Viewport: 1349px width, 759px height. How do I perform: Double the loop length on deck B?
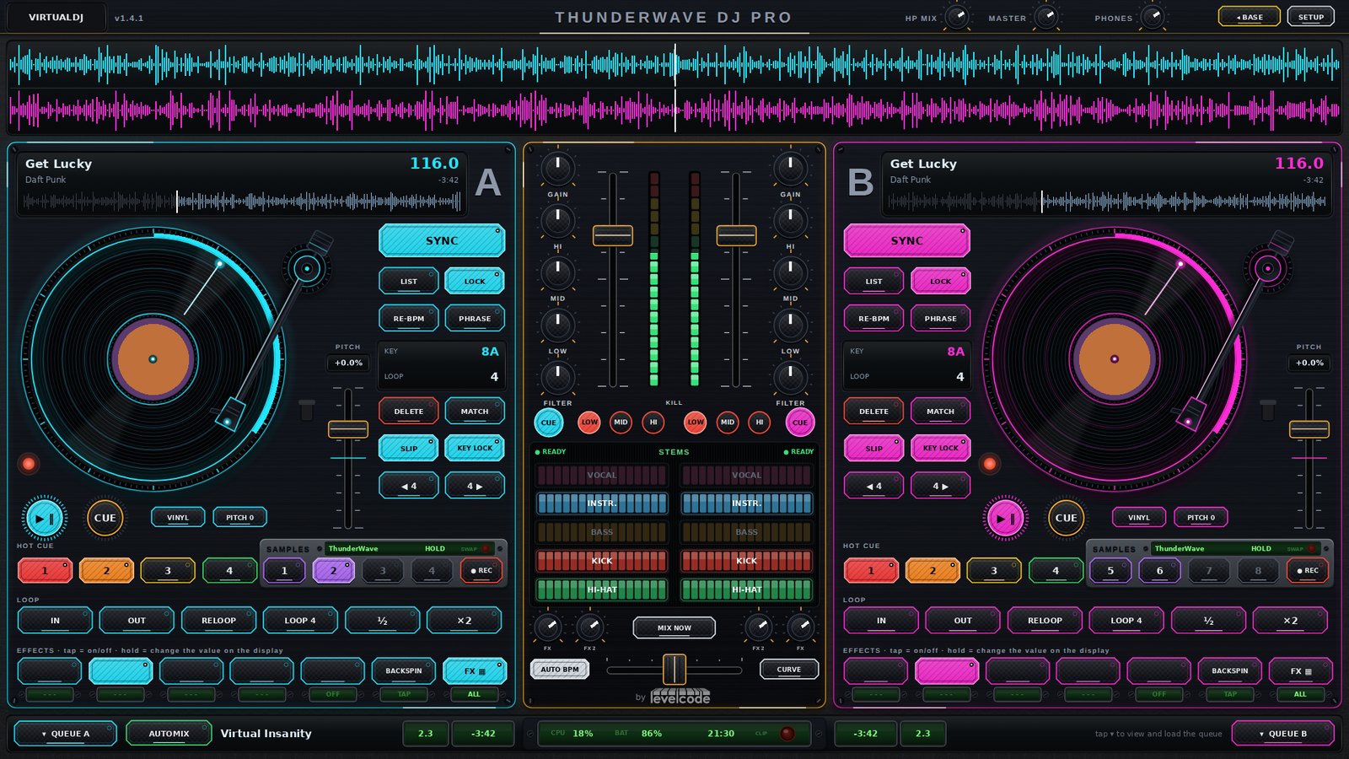click(1290, 620)
